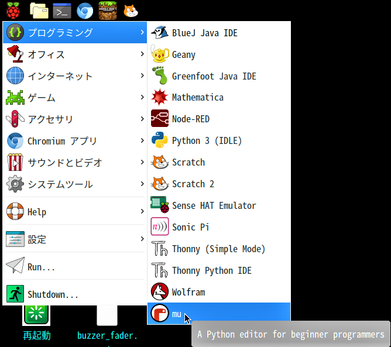The image size is (391, 347).
Task: Click the プログラミング braces icon
Action: coord(15,32)
